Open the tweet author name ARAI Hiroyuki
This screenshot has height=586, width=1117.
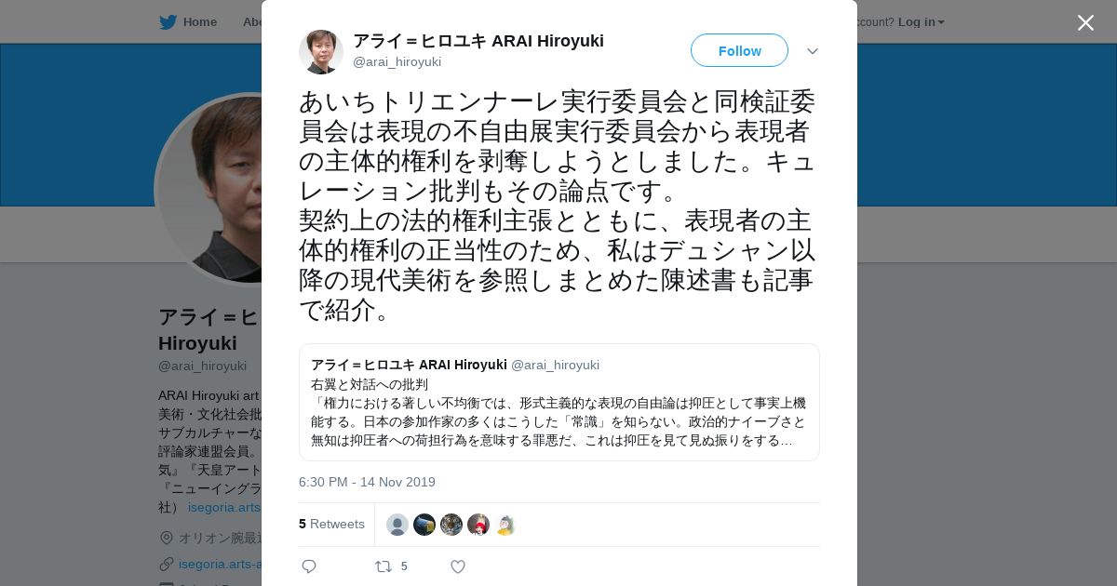click(478, 41)
